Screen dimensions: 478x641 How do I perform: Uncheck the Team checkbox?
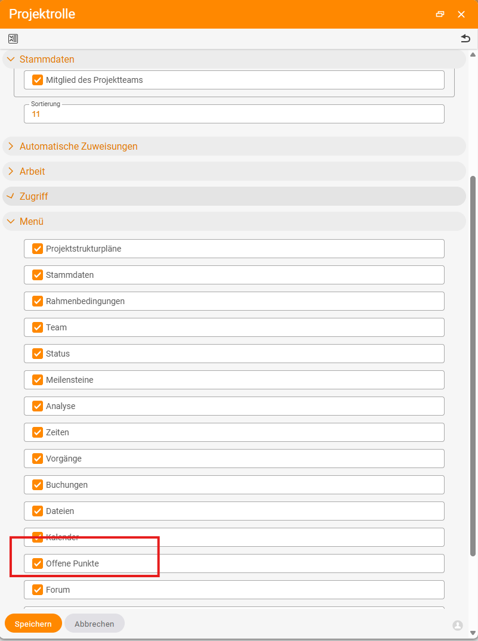point(37,327)
